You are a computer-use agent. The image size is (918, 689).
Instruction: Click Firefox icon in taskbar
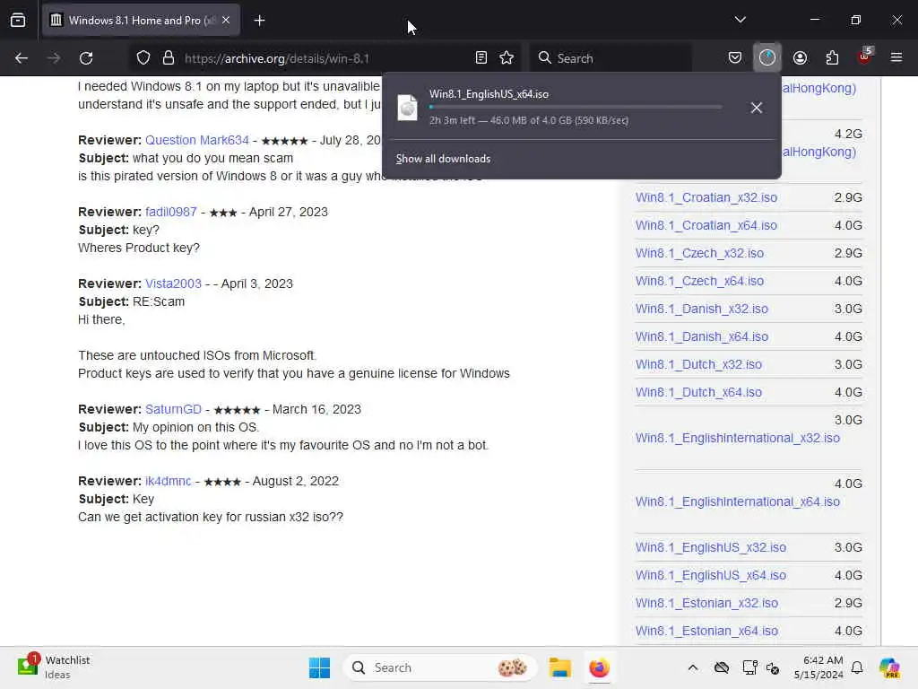click(600, 667)
